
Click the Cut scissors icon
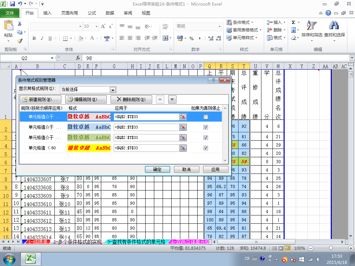(x=19, y=24)
